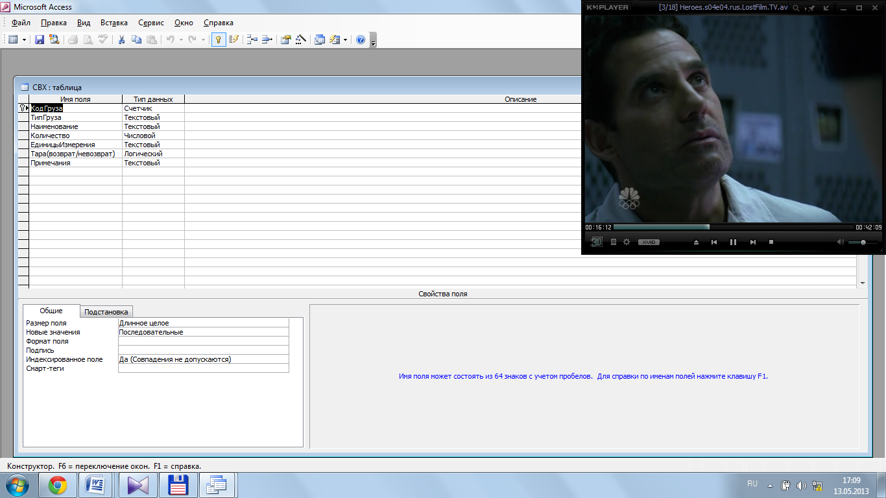This screenshot has width=886, height=498.
Task: Select the ТипГруза field name cell
Action: (75, 117)
